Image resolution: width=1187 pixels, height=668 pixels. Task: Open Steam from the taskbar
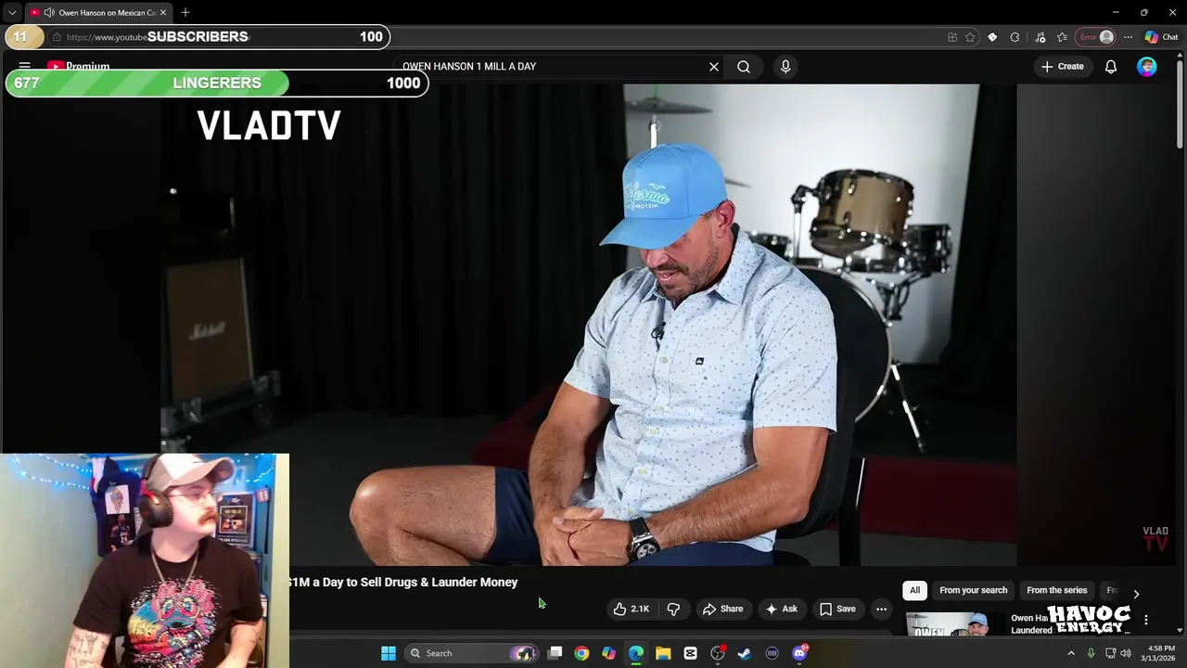pos(745,653)
